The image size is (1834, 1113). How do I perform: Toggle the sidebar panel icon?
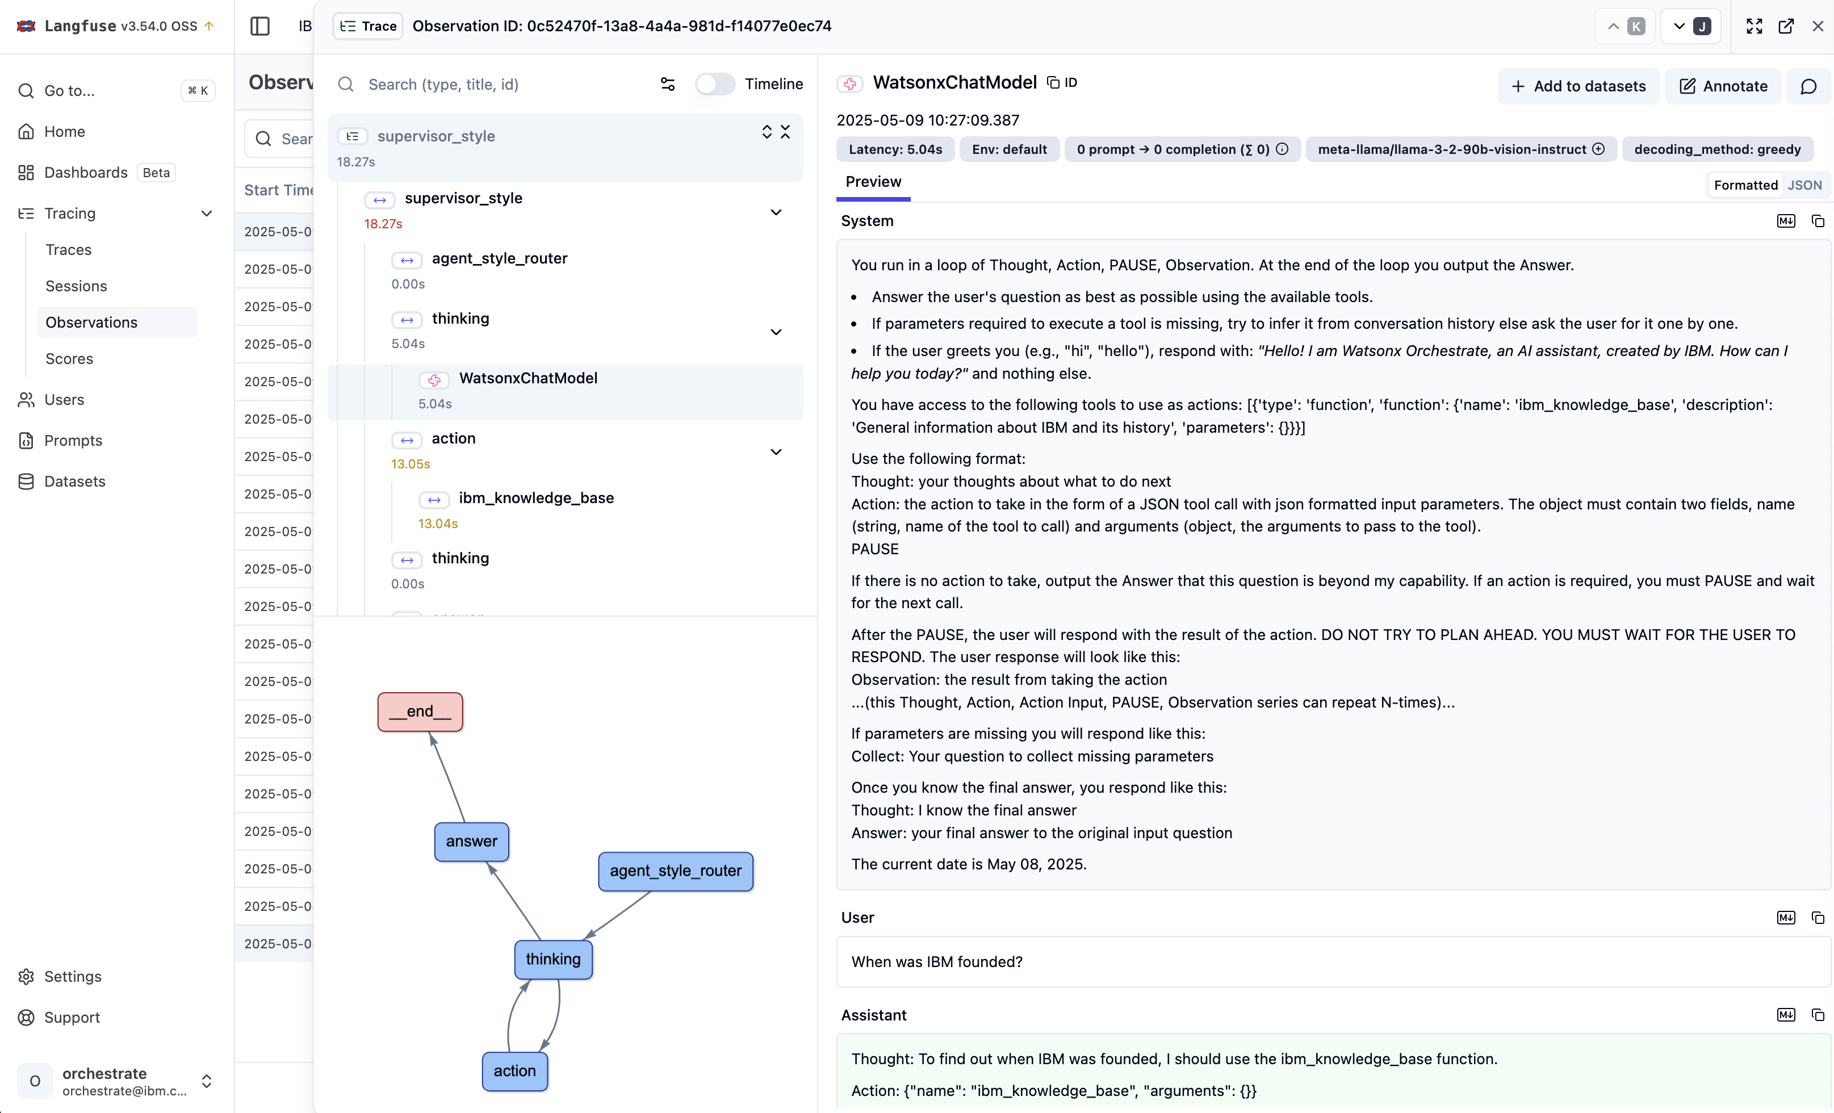(259, 26)
